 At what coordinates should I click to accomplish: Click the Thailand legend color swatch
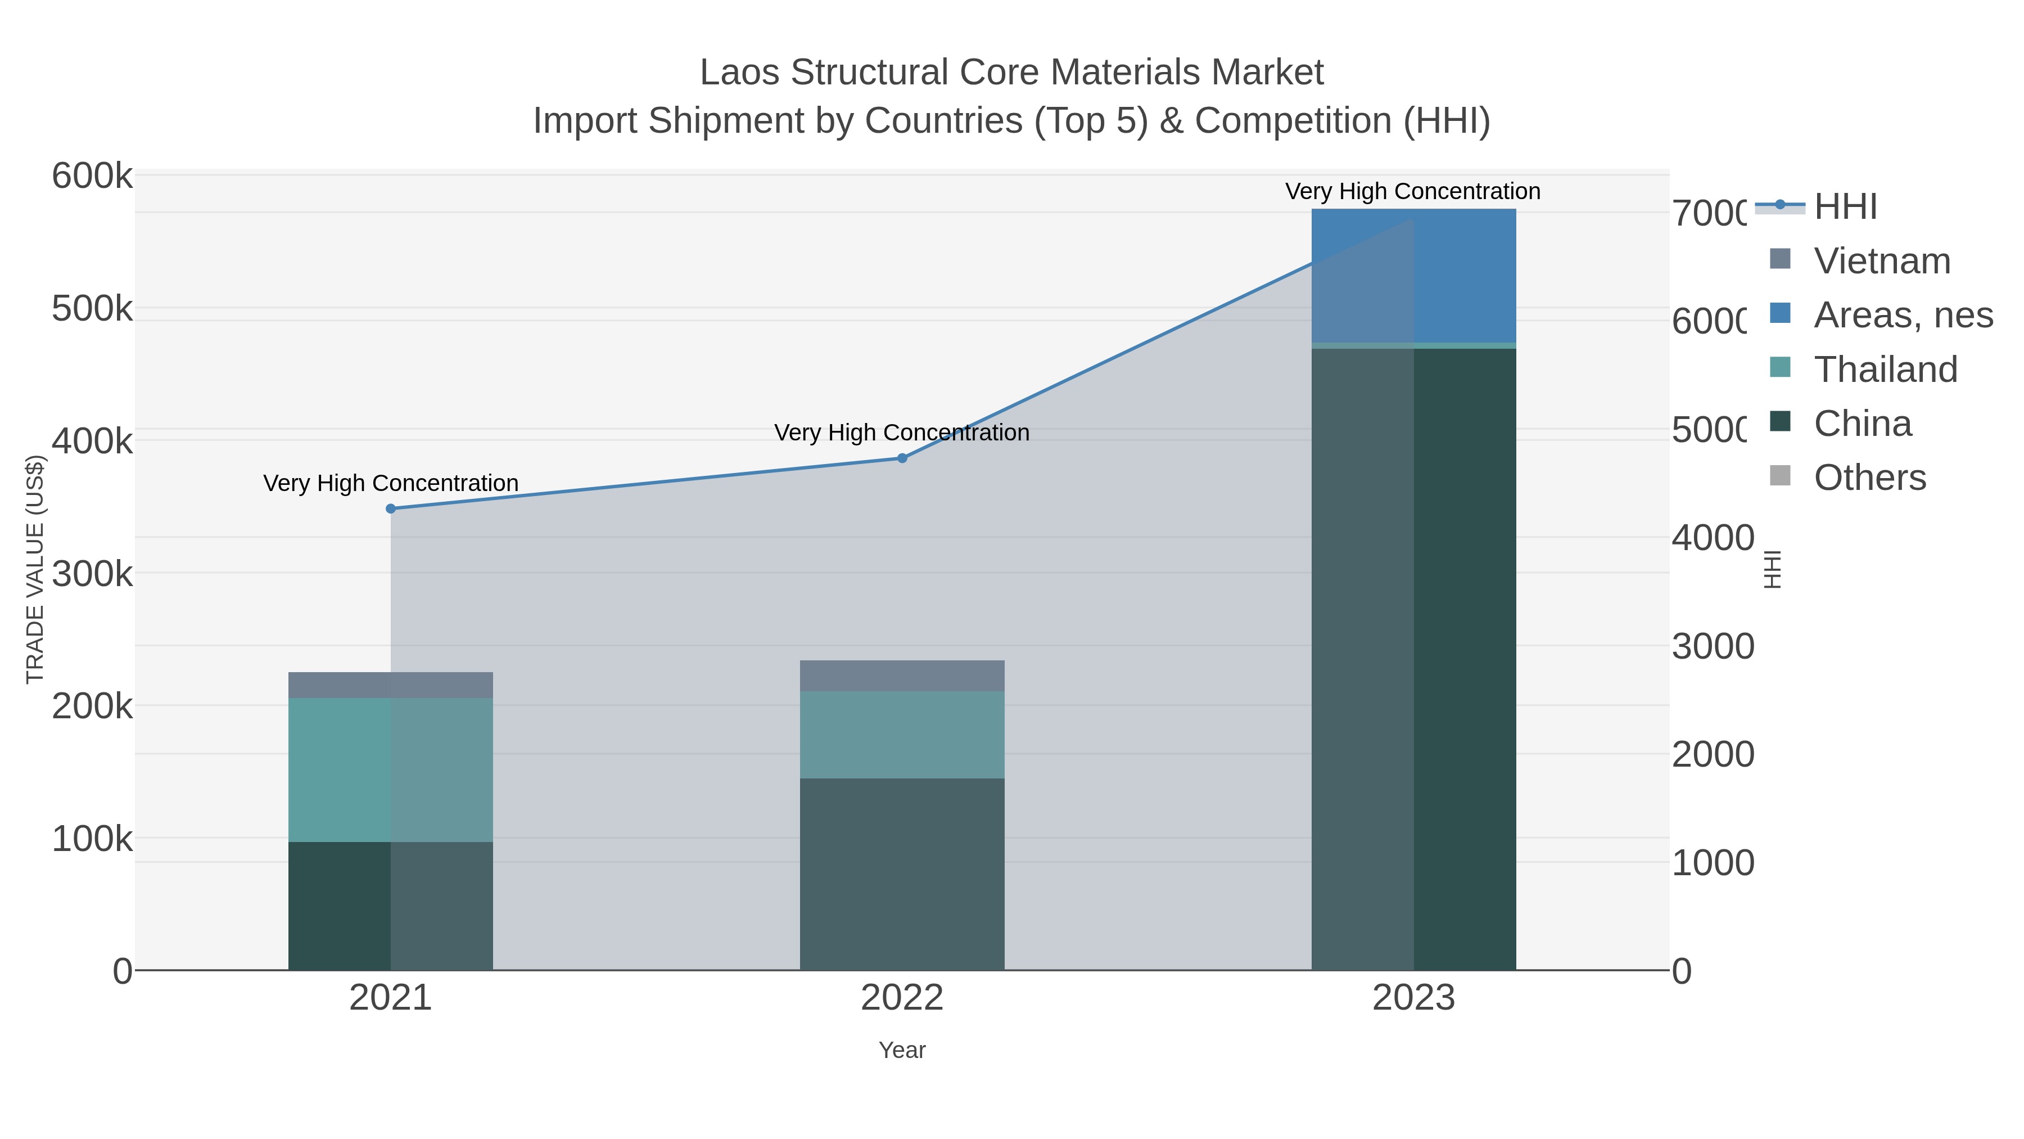[1779, 367]
